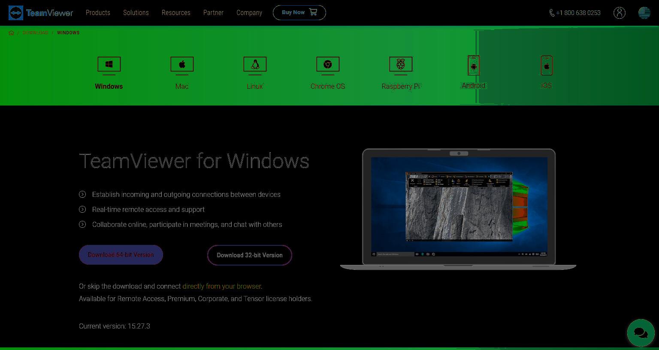Call the +1 800 638 0253 number

tap(574, 13)
